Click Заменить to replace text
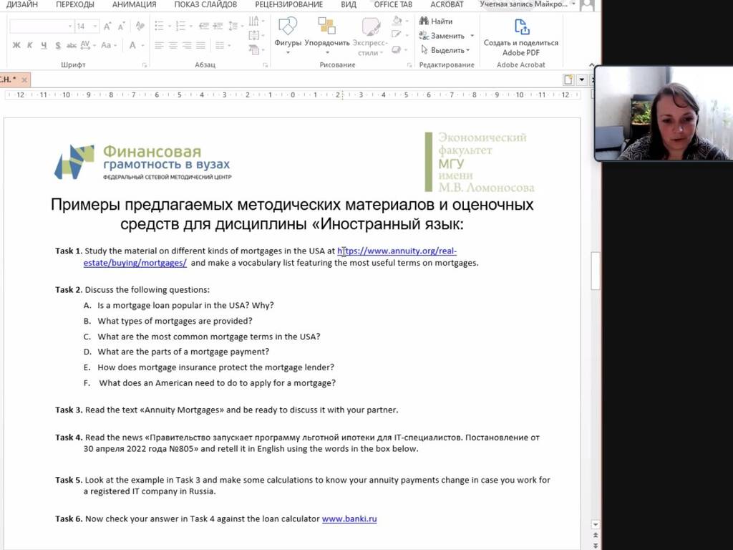 click(x=442, y=36)
